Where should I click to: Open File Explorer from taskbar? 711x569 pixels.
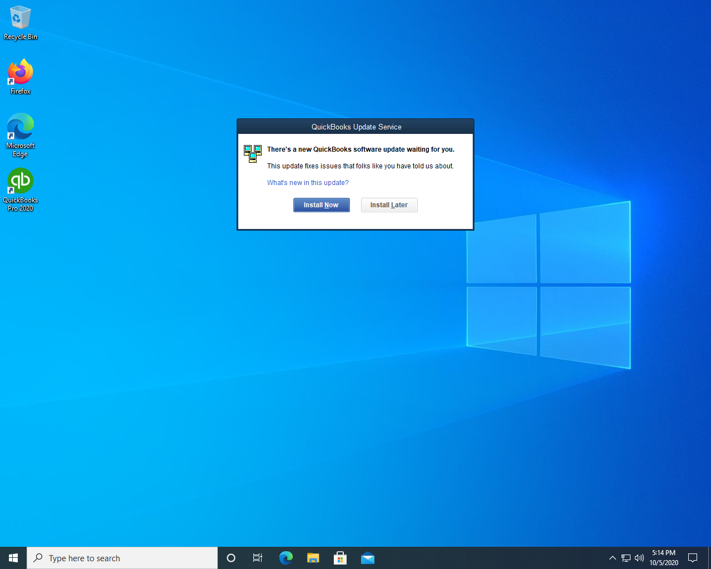click(x=313, y=557)
